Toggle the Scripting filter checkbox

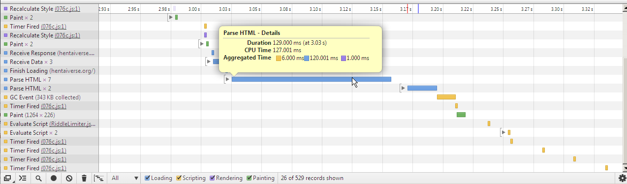point(179,178)
